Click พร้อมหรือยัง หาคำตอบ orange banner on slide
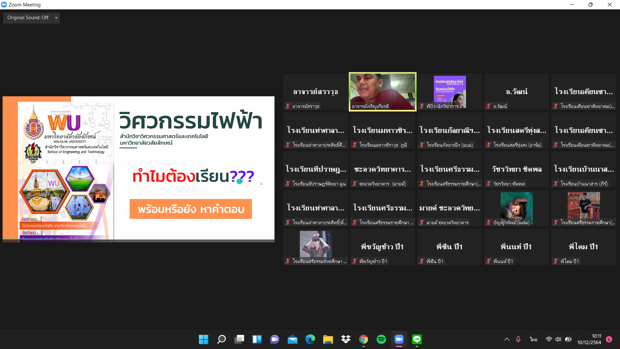620x349 pixels. point(191,209)
